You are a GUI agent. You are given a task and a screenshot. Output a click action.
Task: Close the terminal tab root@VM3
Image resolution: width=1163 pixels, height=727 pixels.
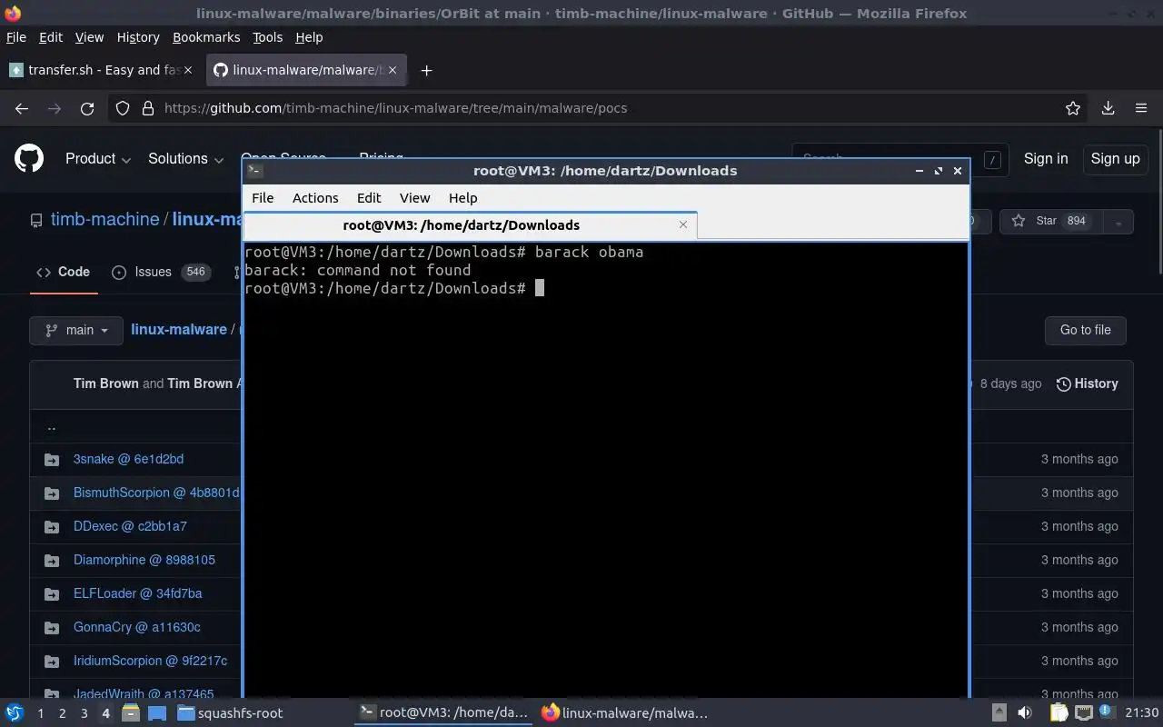pos(683,224)
